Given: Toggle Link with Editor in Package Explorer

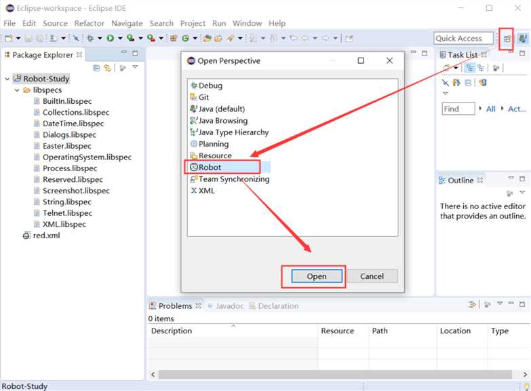Looking at the screenshot, I should click(108, 68).
